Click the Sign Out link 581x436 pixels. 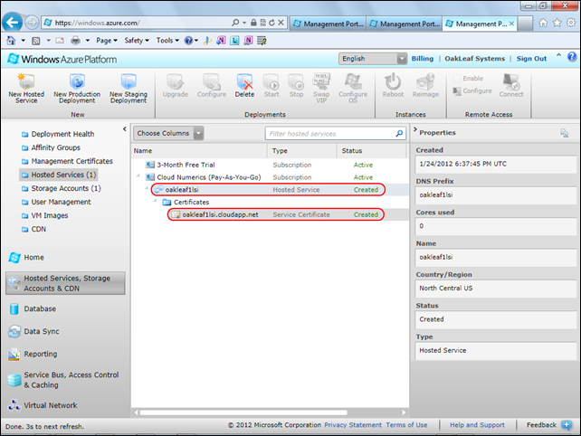point(531,59)
